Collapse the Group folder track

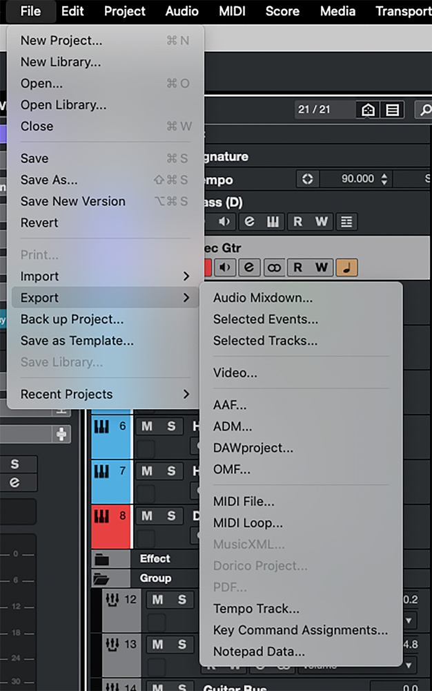[x=102, y=578]
